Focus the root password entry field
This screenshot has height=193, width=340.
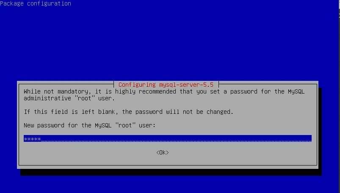tap(168, 138)
